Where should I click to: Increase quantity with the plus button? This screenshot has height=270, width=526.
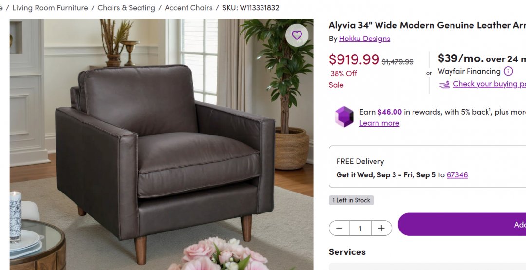pos(381,229)
